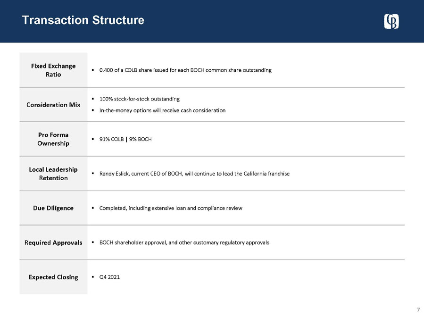
Task: Click the Transaction Structure slide title
Action: [x=83, y=20]
